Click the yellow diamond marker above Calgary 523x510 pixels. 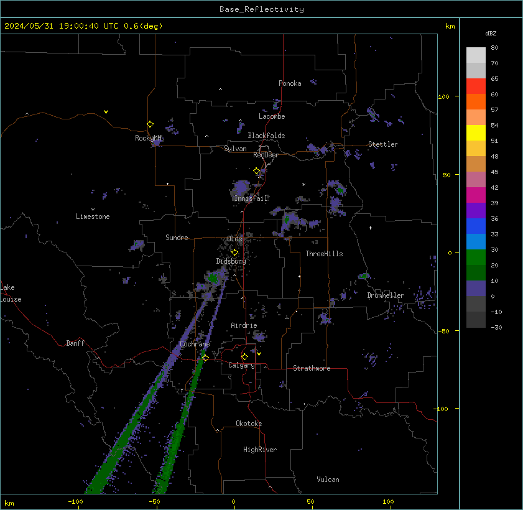point(244,357)
